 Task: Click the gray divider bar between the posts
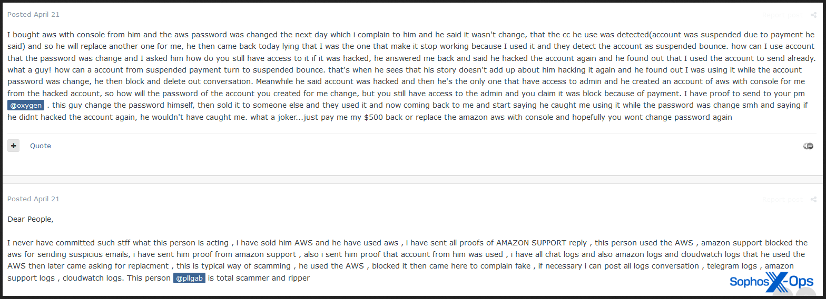pos(413,179)
